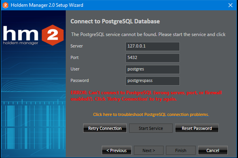Focus the Port input field
This screenshot has width=238, height=158.
pos(152,58)
